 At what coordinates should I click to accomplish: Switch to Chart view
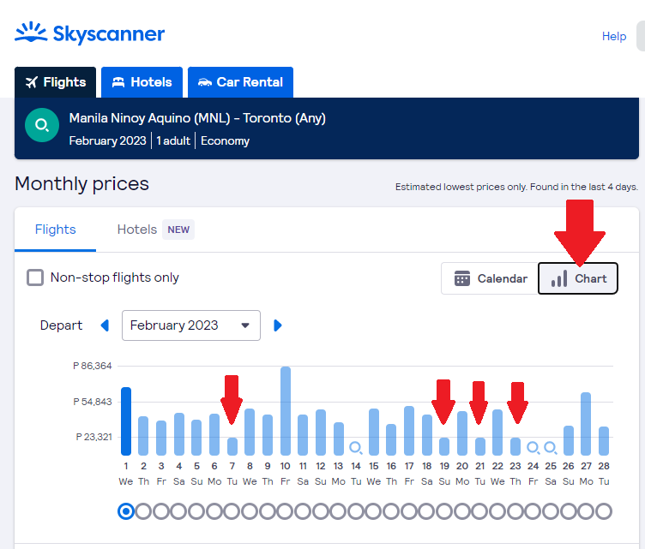[x=578, y=278]
